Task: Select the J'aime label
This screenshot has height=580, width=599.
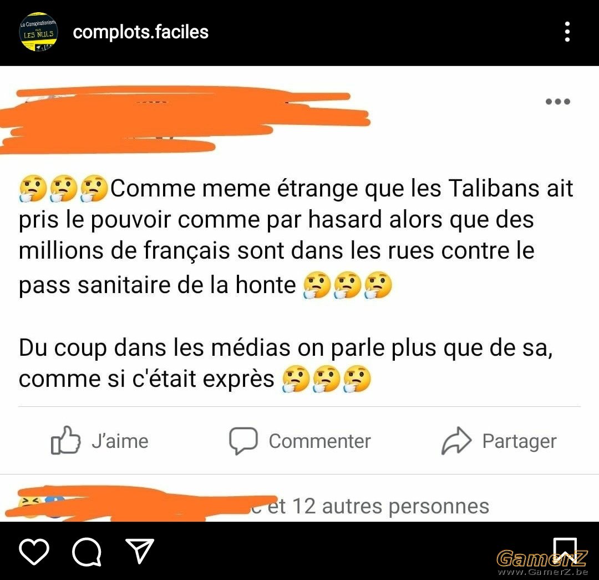Action: click(120, 441)
